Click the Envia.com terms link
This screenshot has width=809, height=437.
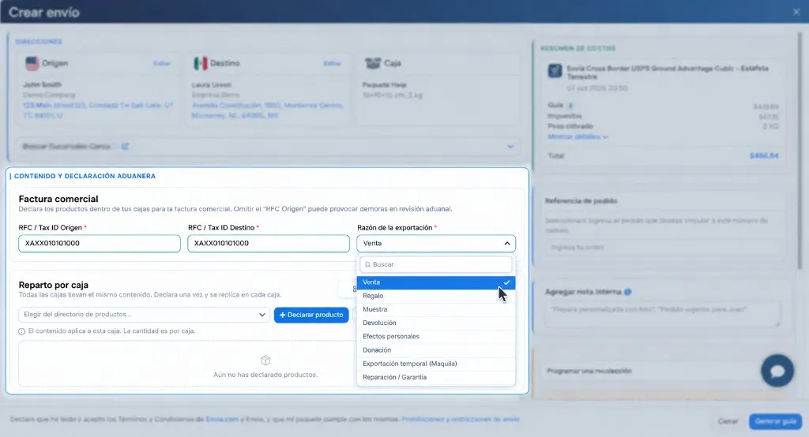coord(222,420)
